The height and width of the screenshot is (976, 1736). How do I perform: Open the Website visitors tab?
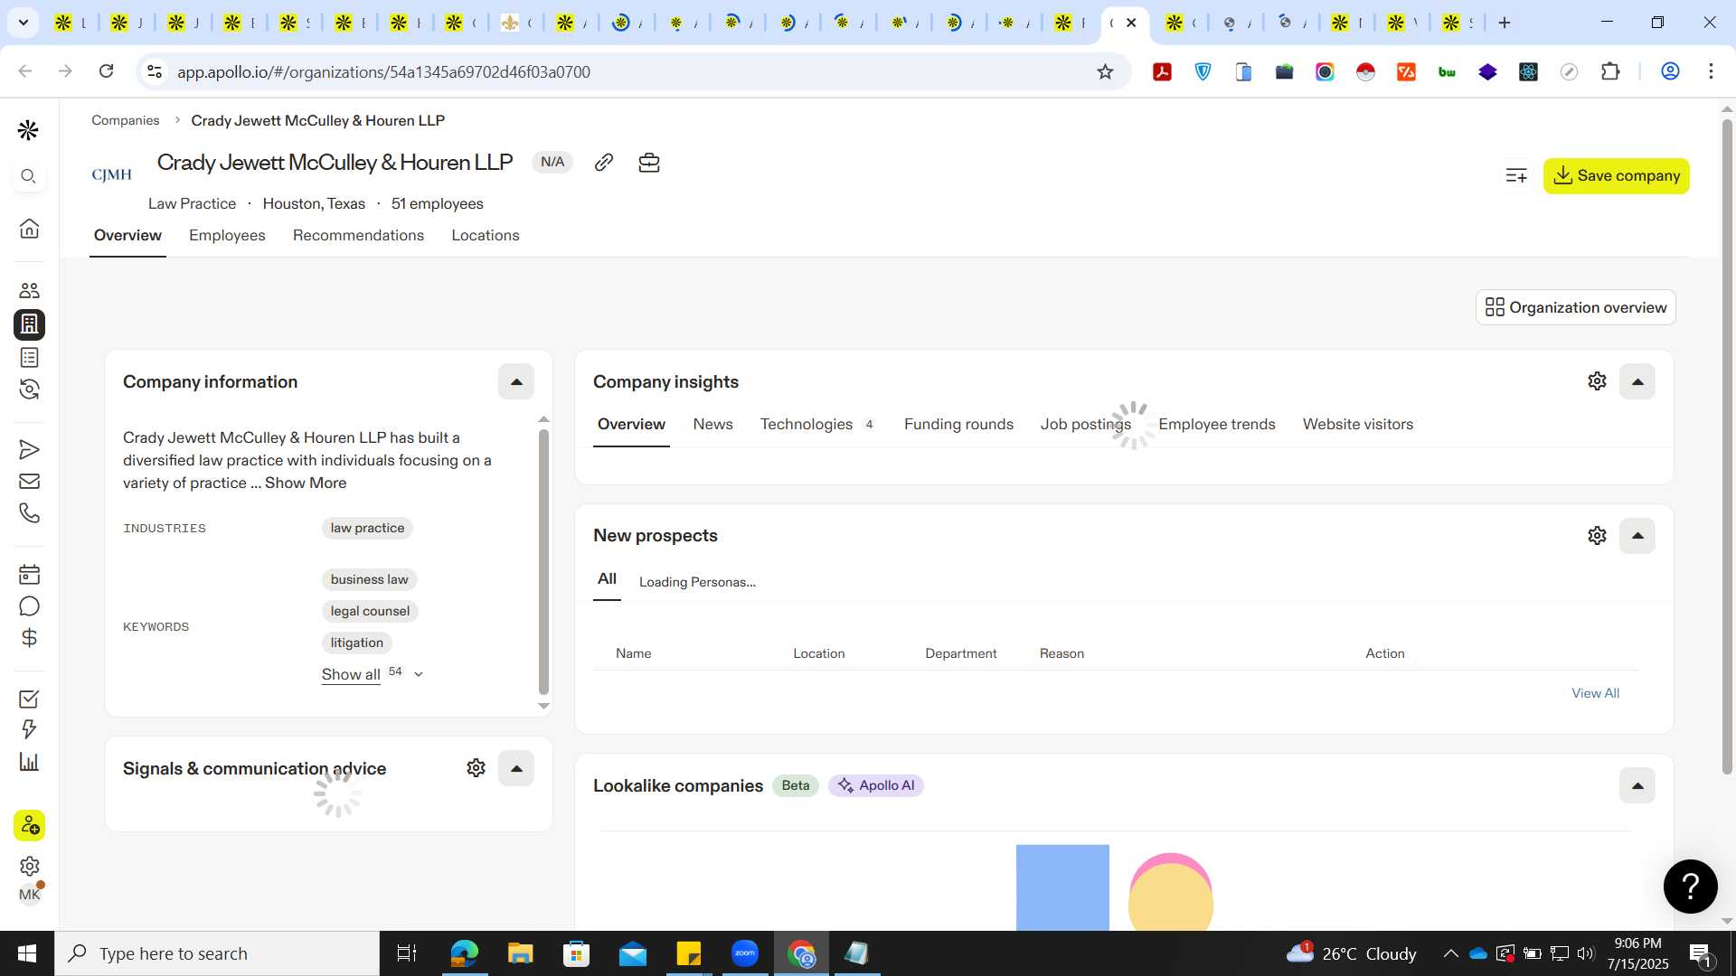pyautogui.click(x=1357, y=424)
